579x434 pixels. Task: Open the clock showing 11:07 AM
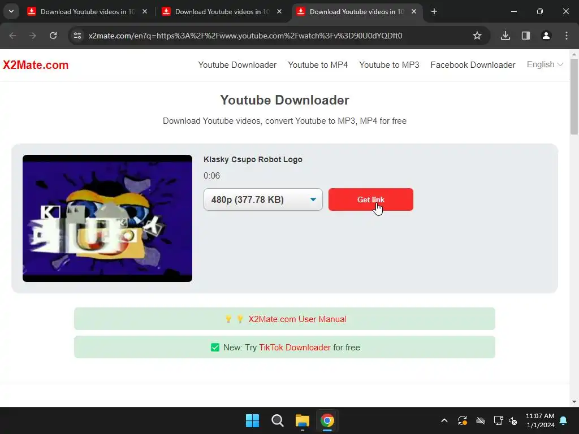[x=540, y=420]
